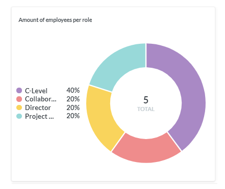225x189 pixels.
Task: Select the Project ... legend label
Action: click(x=39, y=116)
